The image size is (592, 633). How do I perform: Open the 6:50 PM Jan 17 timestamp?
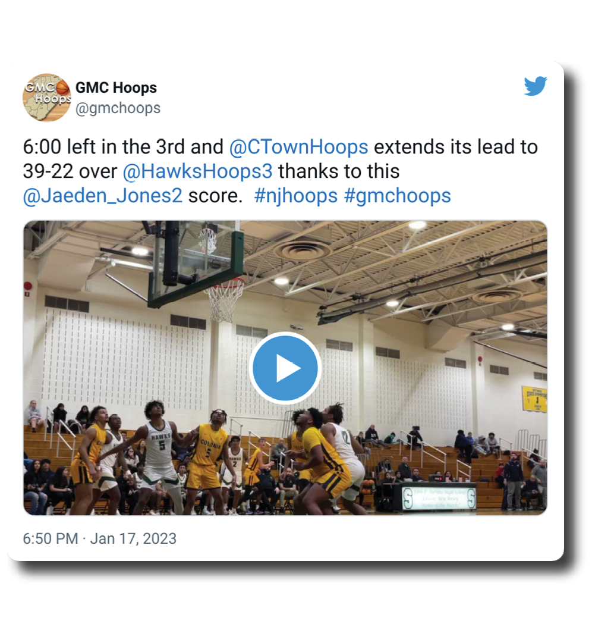pyautogui.click(x=100, y=538)
